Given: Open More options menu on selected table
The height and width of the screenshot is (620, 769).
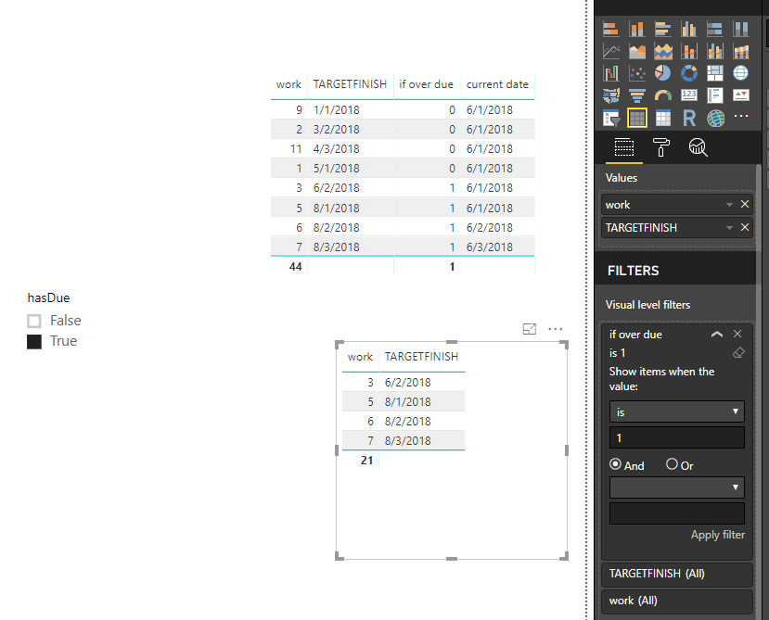Looking at the screenshot, I should pos(555,329).
